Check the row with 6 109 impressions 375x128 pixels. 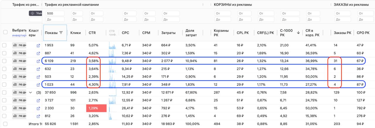click(x=4, y=61)
